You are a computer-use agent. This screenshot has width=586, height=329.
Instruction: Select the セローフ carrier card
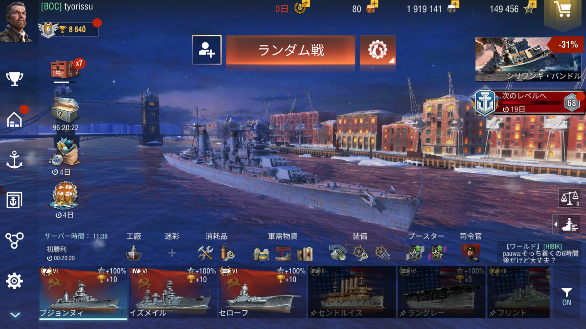click(262, 292)
